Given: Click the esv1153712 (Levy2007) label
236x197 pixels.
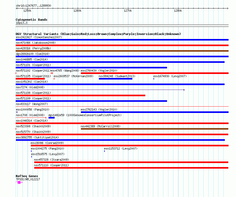Looking at the screenshot, I should pyautogui.click(x=121, y=148).
